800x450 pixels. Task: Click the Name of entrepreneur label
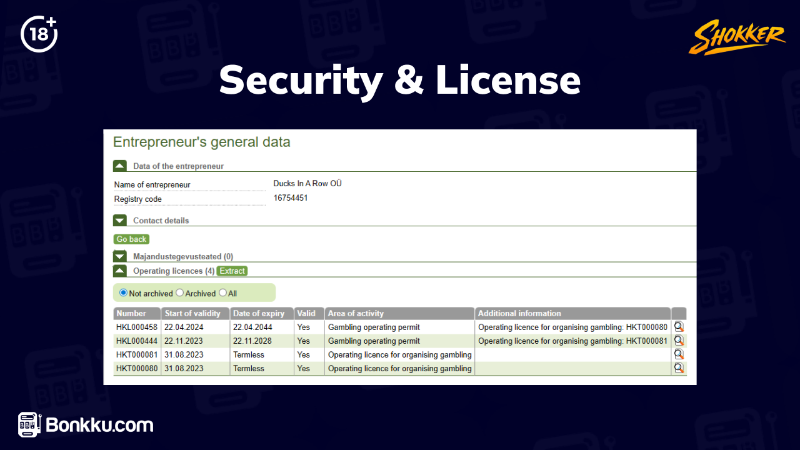152,185
